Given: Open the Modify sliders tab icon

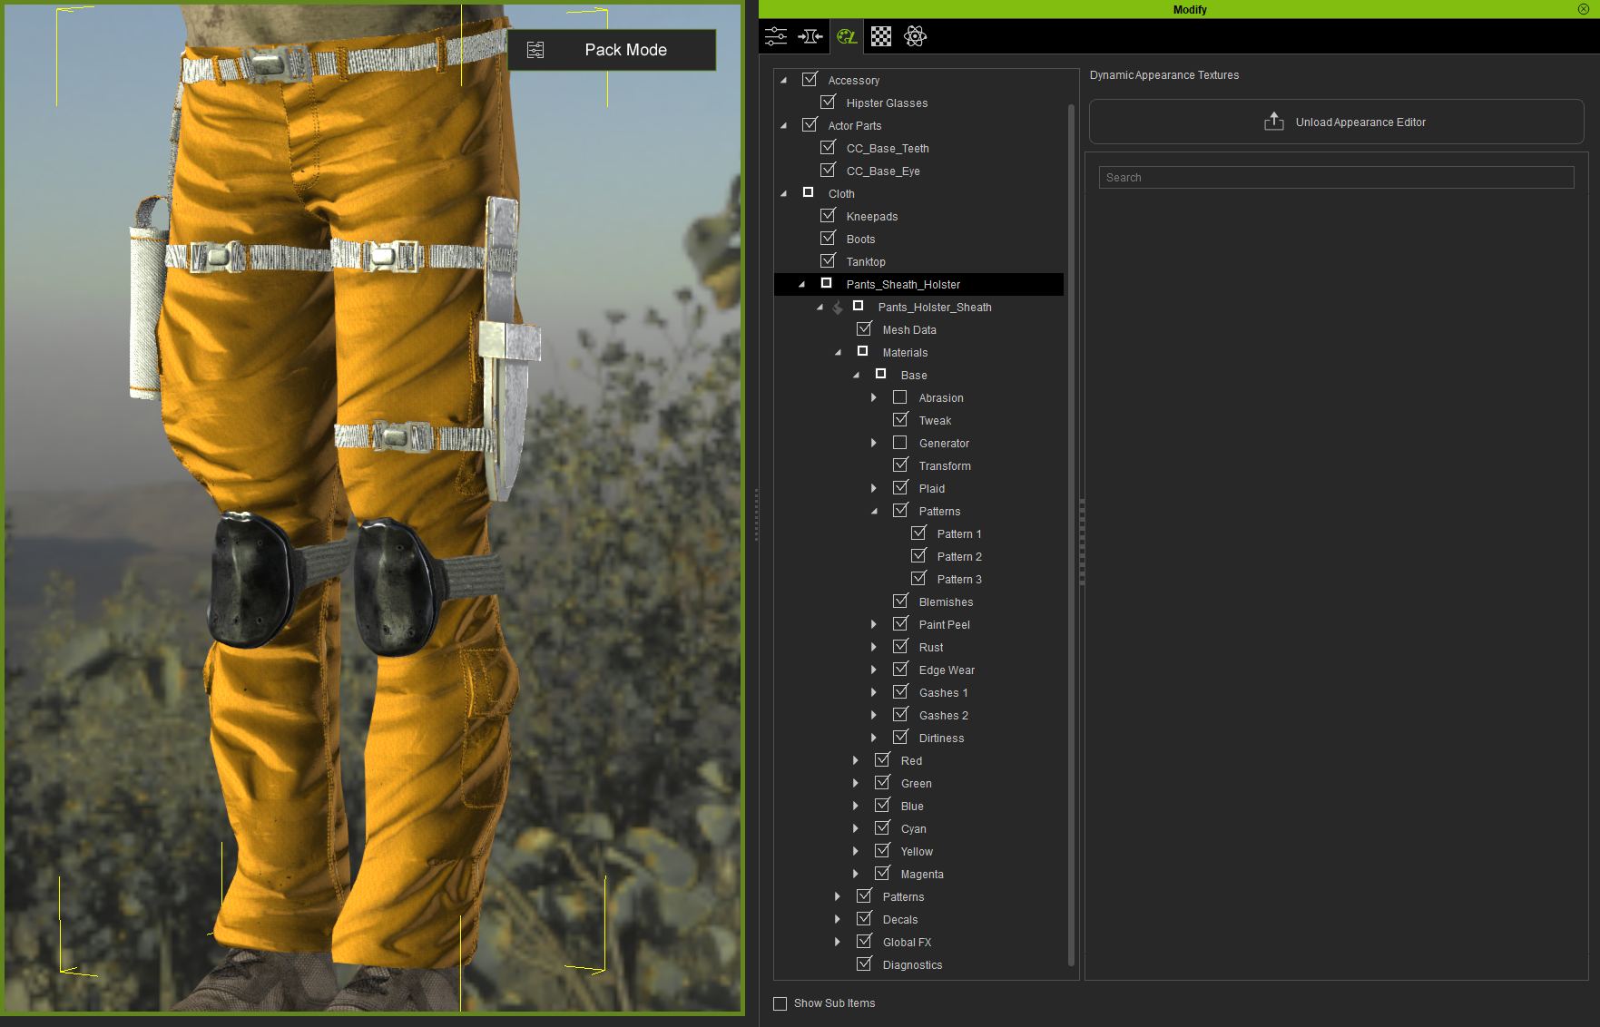Looking at the screenshot, I should click(776, 36).
